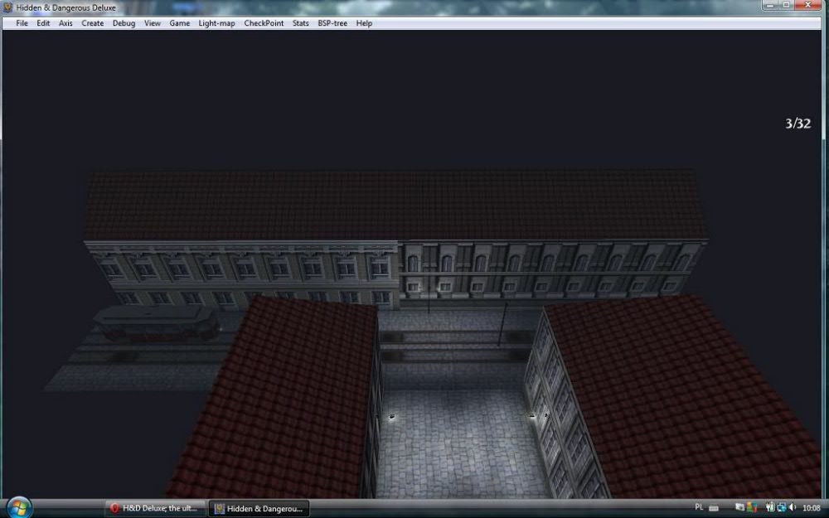Switch to the H&D Deluxe Opera taskbar button

coord(155,509)
